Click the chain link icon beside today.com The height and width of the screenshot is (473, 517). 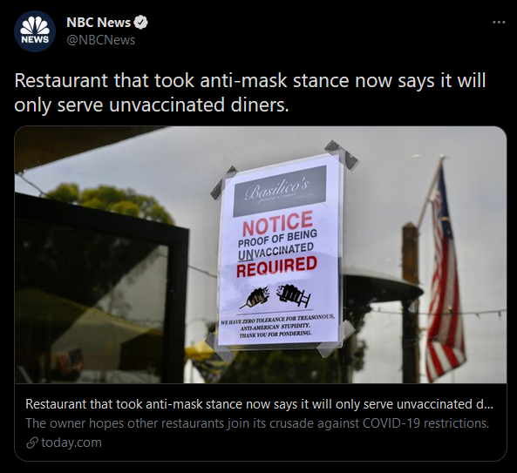32,443
